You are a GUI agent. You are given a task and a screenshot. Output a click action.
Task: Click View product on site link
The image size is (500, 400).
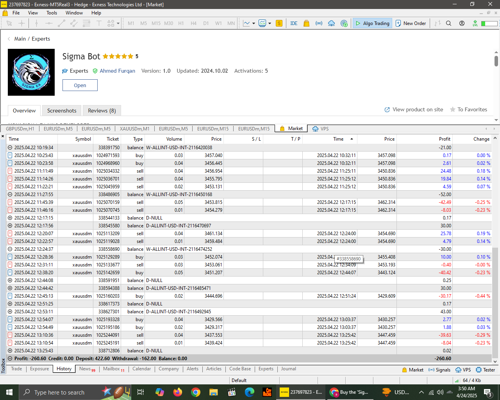[x=414, y=110]
